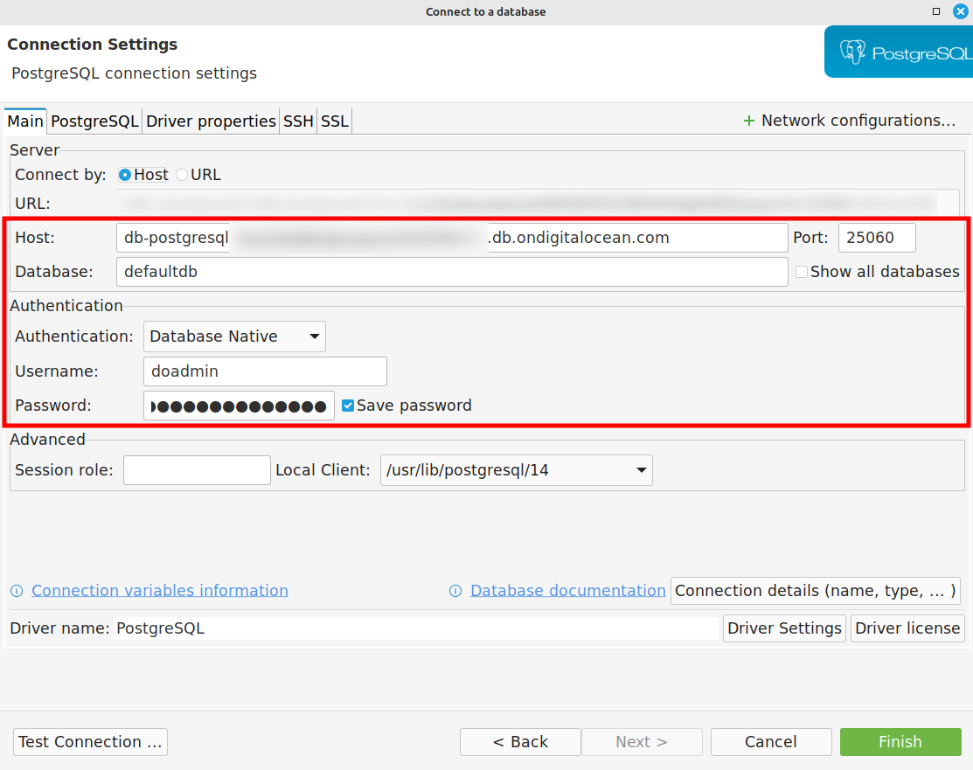Click info icon beside Database documentation
Image resolution: width=973 pixels, height=770 pixels.
[x=455, y=591]
